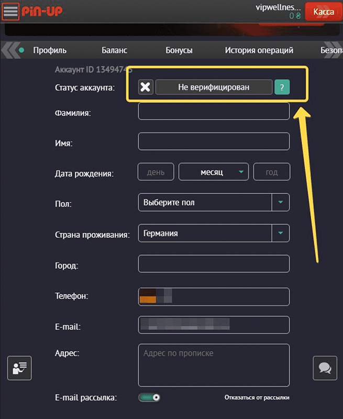Switch to the Баланс tab
Screen dimensions: 343x419
[114, 50]
